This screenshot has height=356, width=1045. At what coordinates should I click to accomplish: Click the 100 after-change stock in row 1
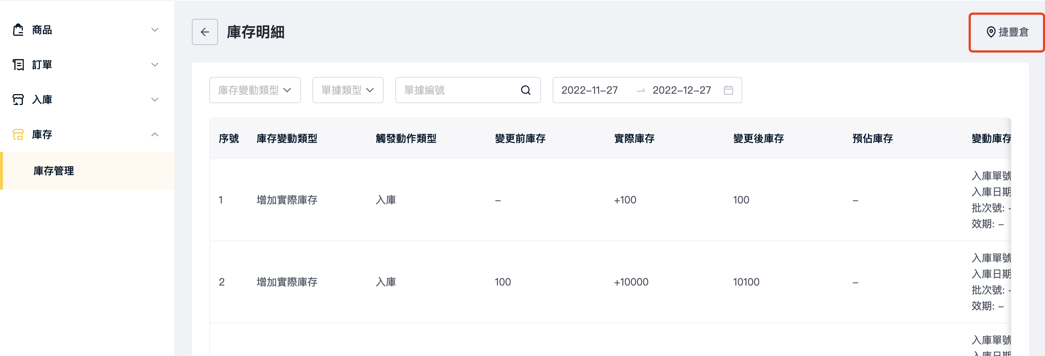click(x=741, y=200)
